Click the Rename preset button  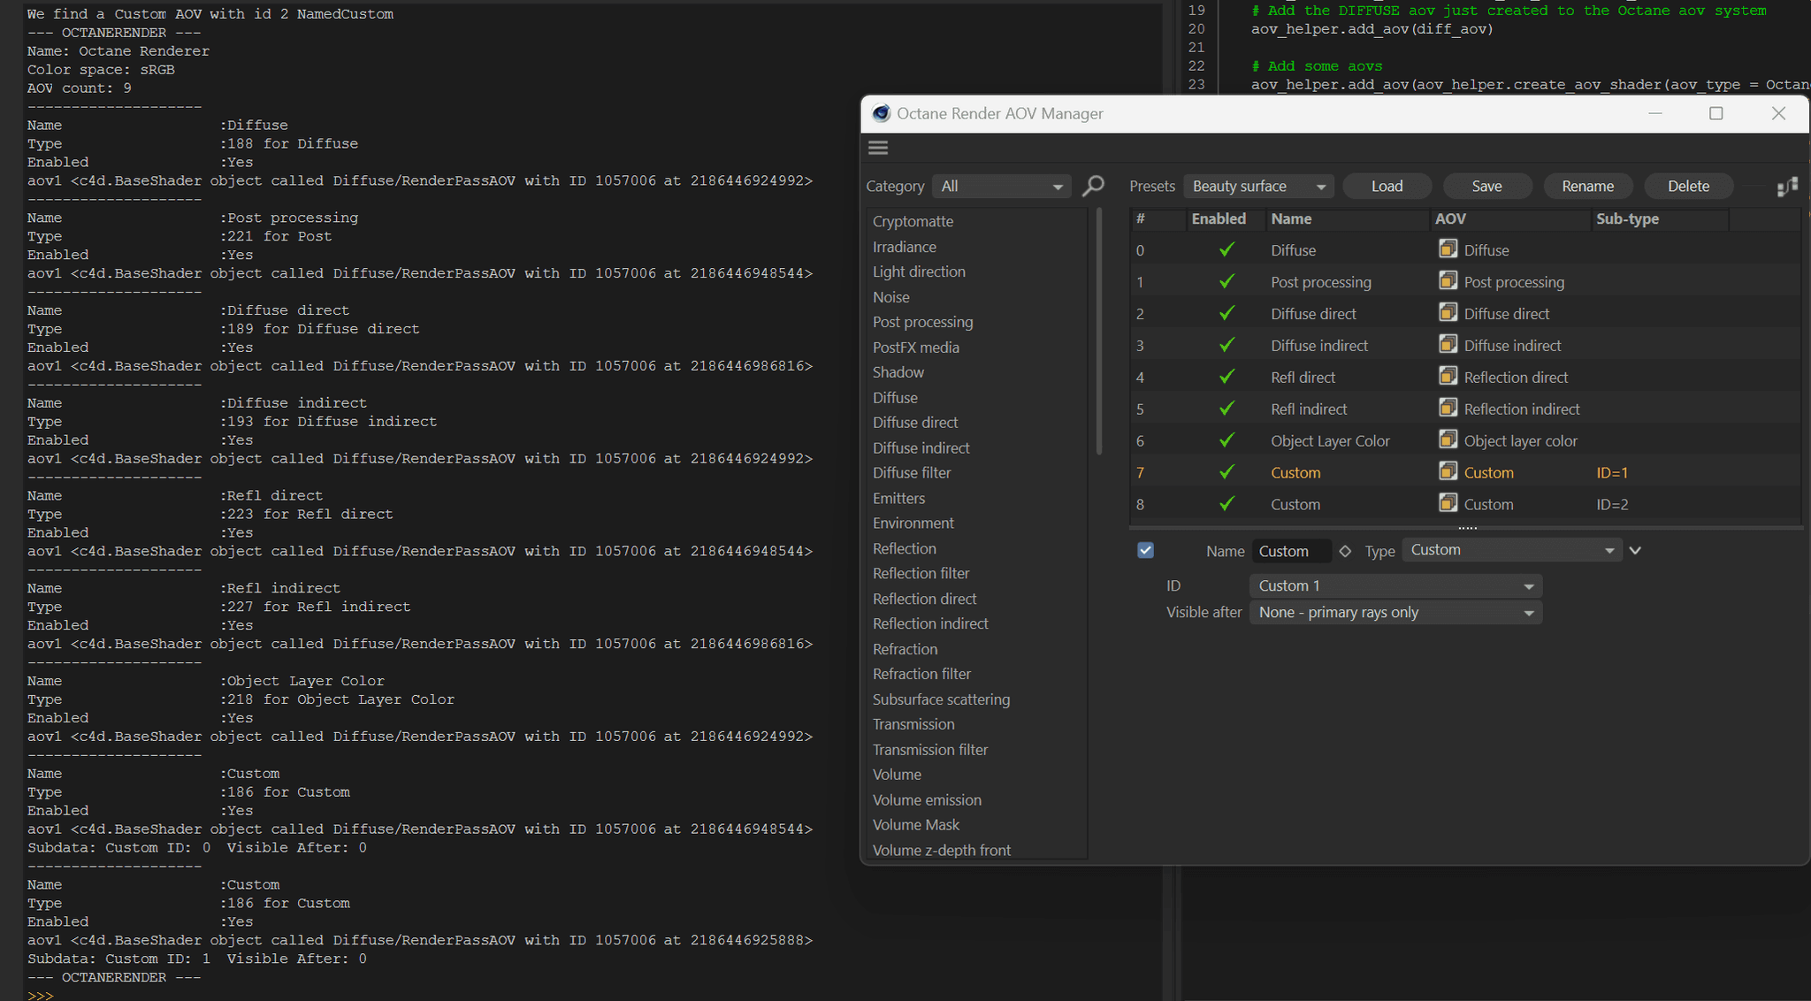(1587, 187)
